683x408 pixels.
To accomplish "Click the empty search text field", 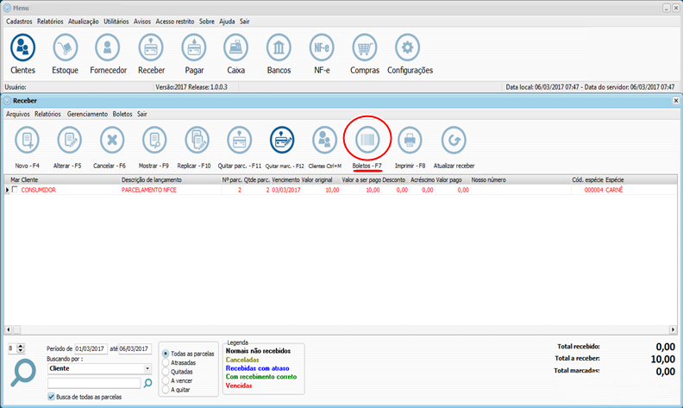I will pos(94,383).
